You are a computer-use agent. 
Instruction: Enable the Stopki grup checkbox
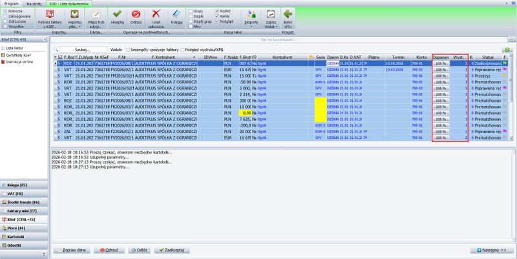tap(191, 21)
